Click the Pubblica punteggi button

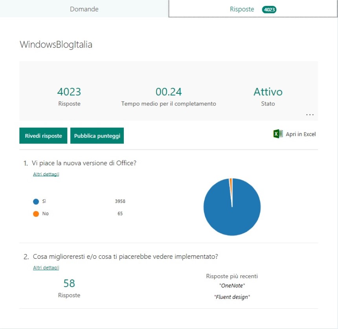(97, 136)
